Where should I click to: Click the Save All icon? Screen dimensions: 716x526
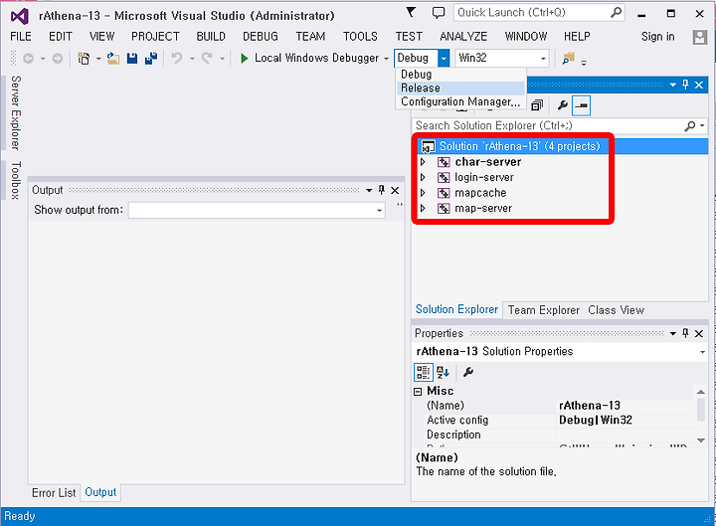[x=151, y=59]
